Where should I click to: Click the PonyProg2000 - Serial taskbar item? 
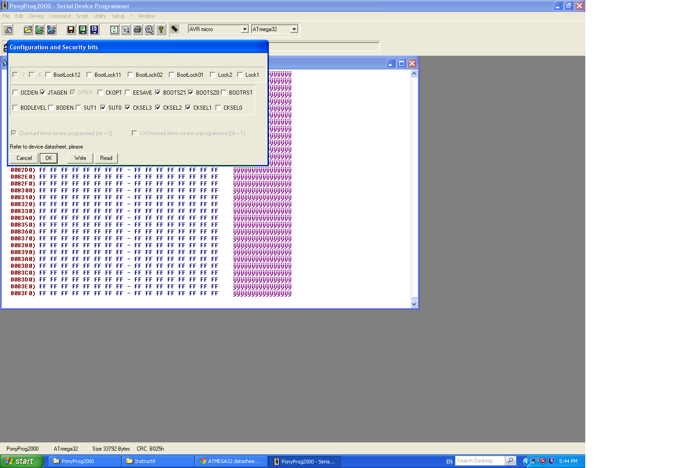[305, 461]
